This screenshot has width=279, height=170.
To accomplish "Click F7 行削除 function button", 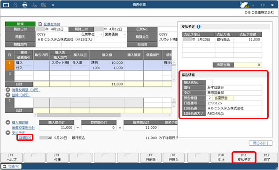I will point(151,158).
